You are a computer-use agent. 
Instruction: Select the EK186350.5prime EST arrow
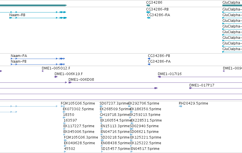point(131,112)
